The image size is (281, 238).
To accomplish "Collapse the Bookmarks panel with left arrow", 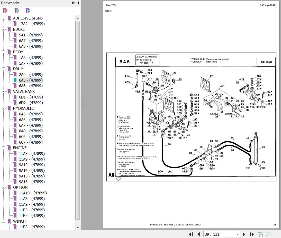I will (78, 3).
